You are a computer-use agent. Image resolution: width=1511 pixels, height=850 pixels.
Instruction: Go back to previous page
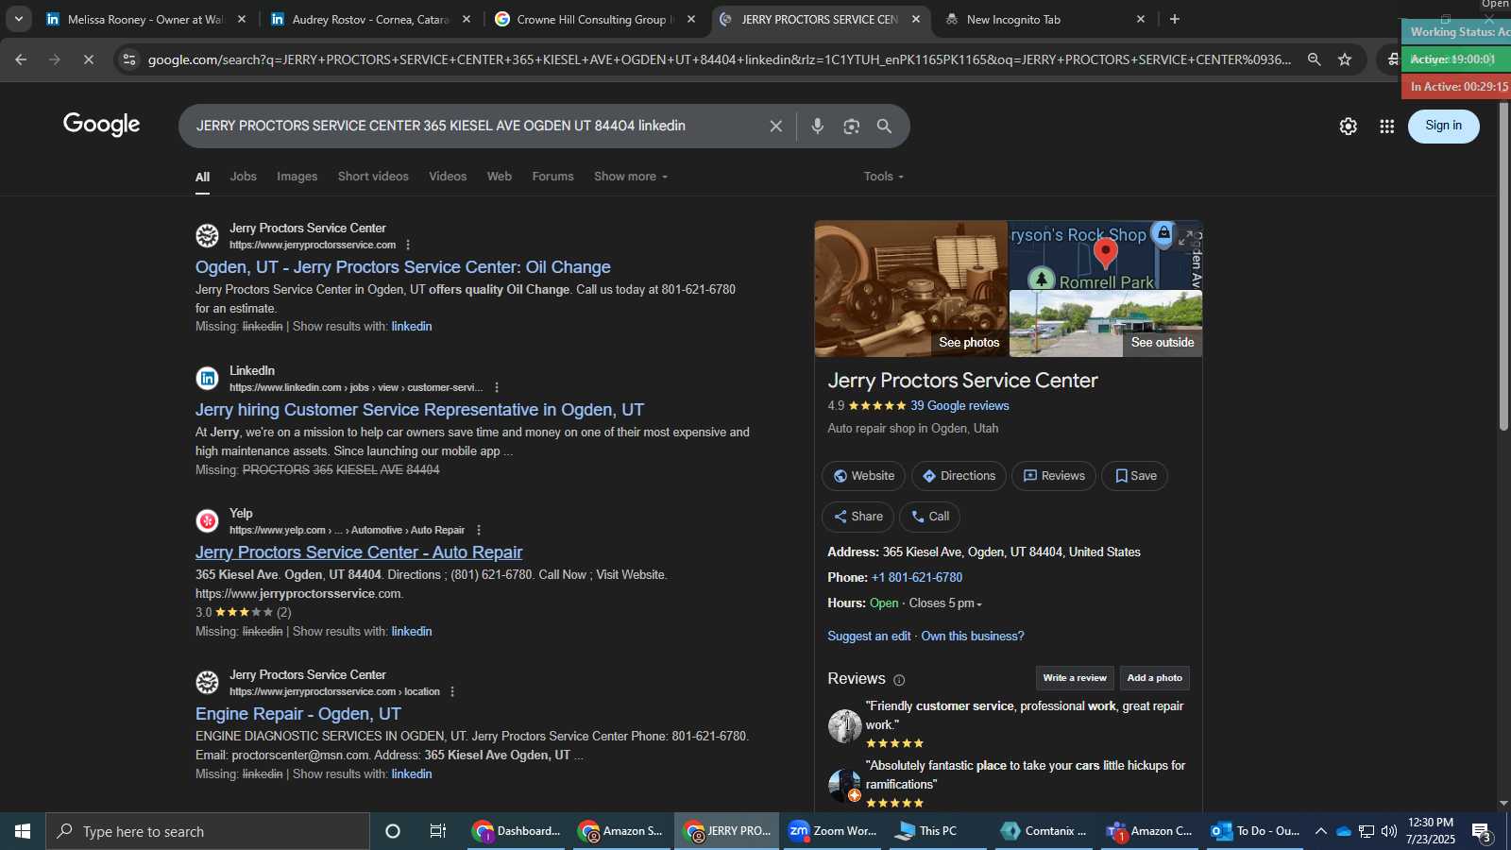[x=21, y=59]
